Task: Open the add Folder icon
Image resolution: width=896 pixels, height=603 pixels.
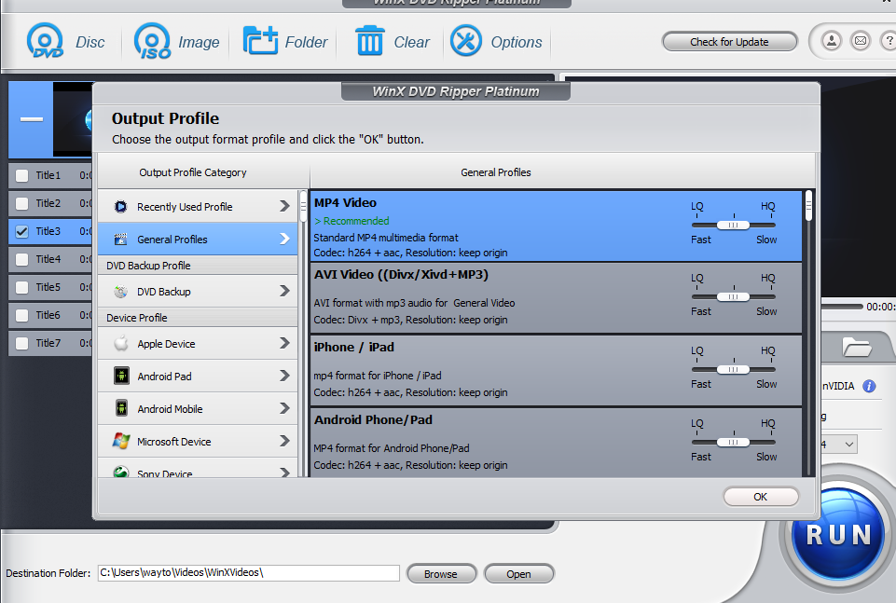Action: [x=260, y=41]
